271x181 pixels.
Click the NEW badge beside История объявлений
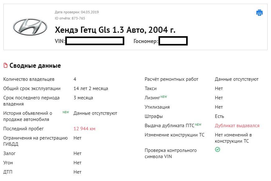tap(66, 112)
